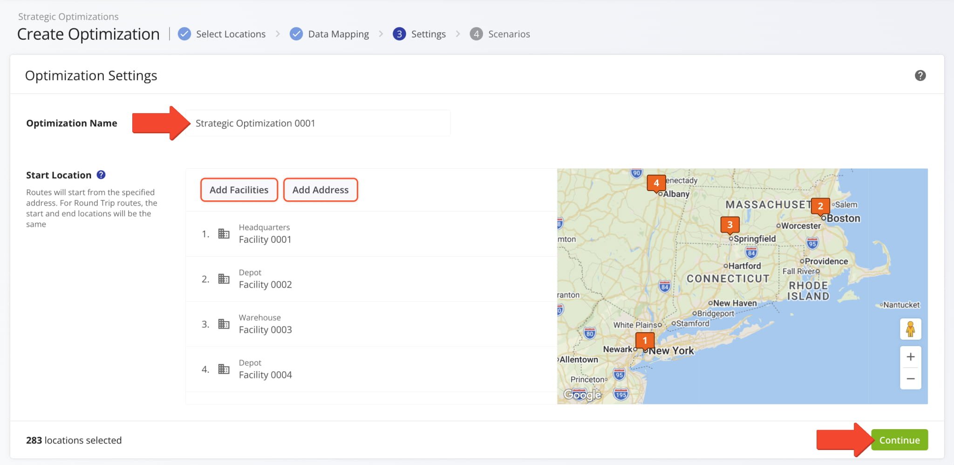Open Street View pegman on map
The image size is (954, 465).
click(x=910, y=329)
